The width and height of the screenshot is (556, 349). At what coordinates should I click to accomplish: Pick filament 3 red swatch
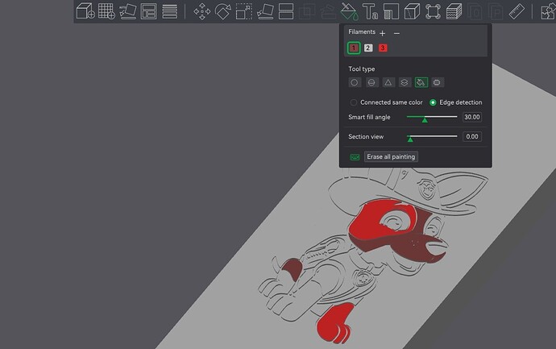(383, 48)
